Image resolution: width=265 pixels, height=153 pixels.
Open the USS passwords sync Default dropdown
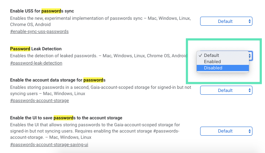[x=226, y=22]
